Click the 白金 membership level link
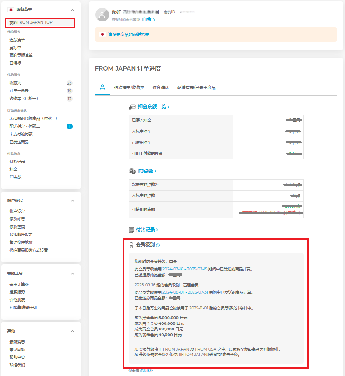 (x=148, y=19)
